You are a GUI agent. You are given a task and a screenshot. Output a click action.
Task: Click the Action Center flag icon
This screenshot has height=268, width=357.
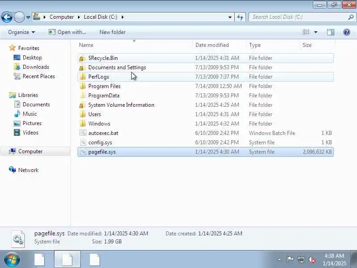tap(290, 260)
